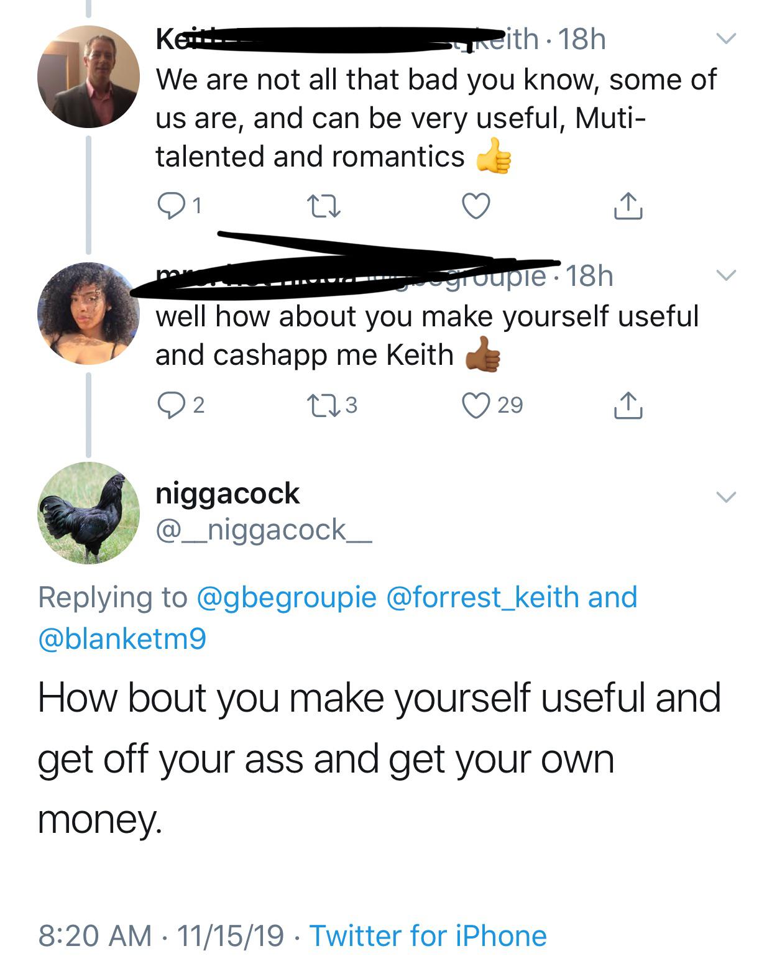Open Keith's profile picture
This screenshot has height=969, width=772.
pyautogui.click(x=88, y=77)
